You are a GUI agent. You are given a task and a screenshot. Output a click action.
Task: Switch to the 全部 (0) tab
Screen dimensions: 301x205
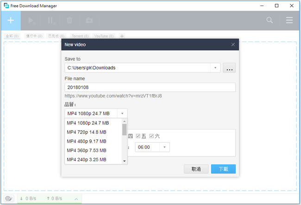click(12, 36)
